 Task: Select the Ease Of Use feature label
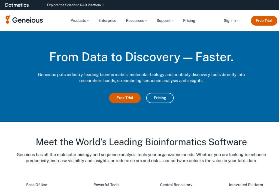(37, 185)
